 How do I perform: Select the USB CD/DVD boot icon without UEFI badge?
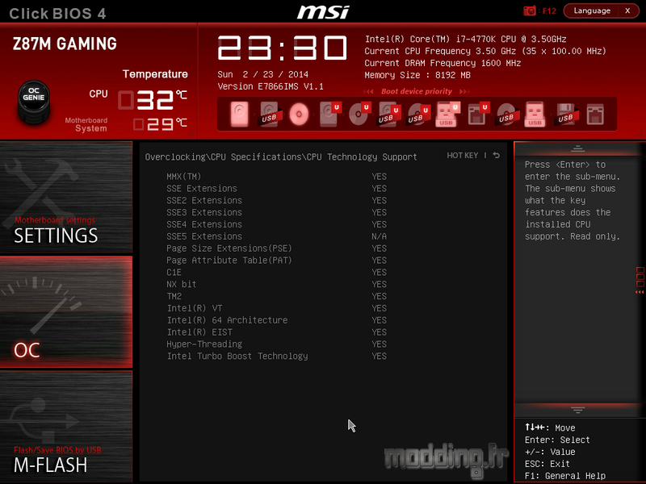506,114
